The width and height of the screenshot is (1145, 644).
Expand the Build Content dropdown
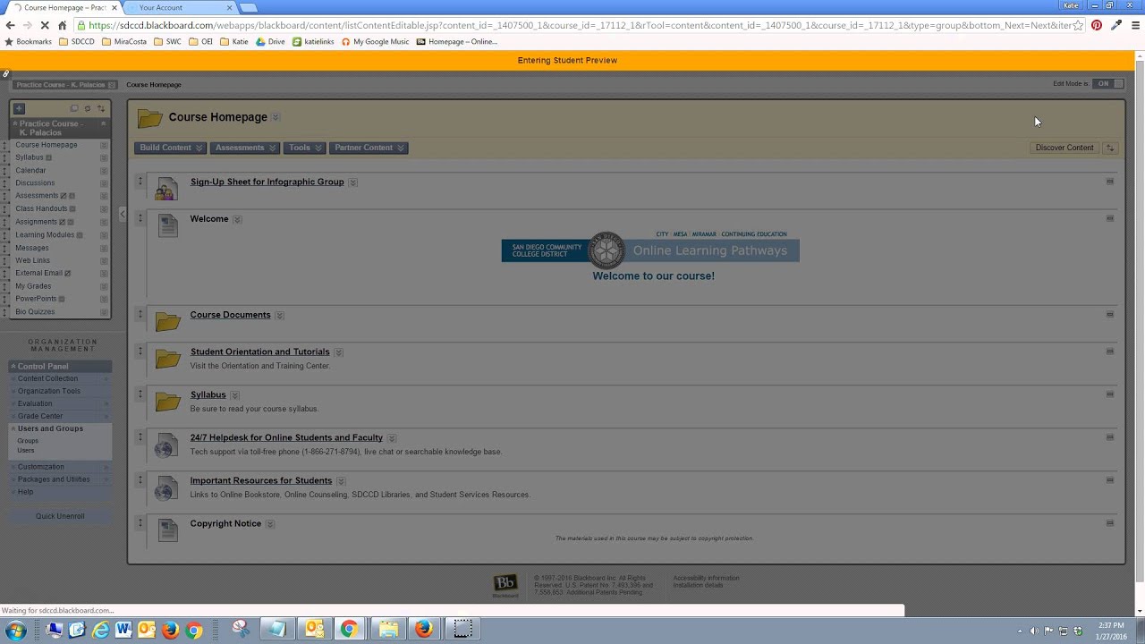click(x=170, y=148)
